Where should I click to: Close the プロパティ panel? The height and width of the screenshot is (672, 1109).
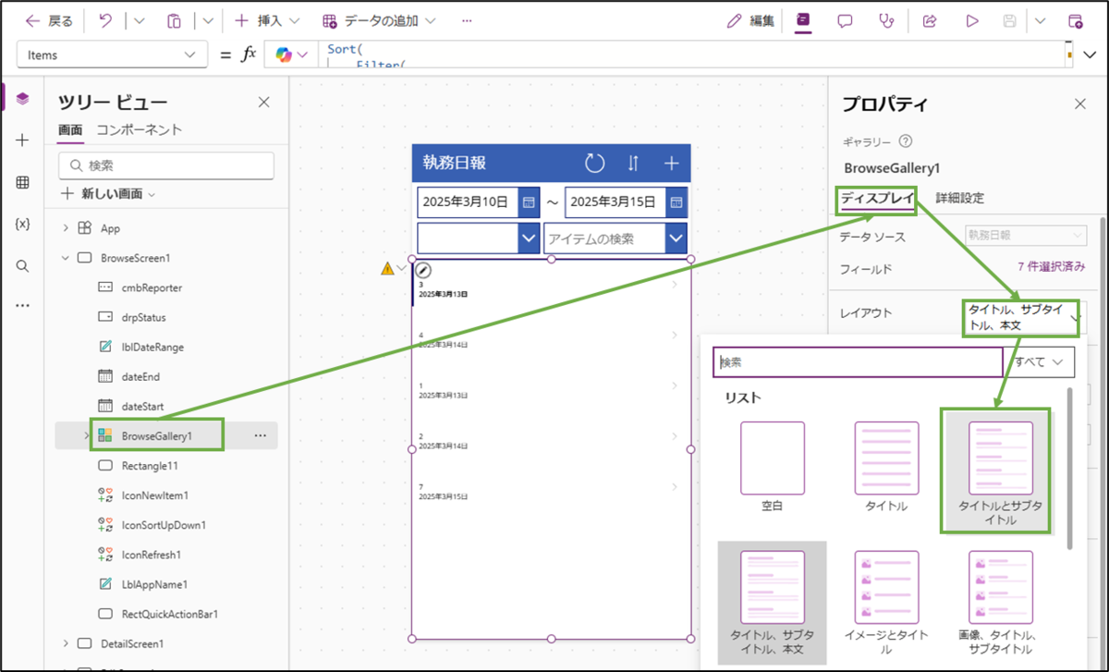pyautogui.click(x=1079, y=104)
